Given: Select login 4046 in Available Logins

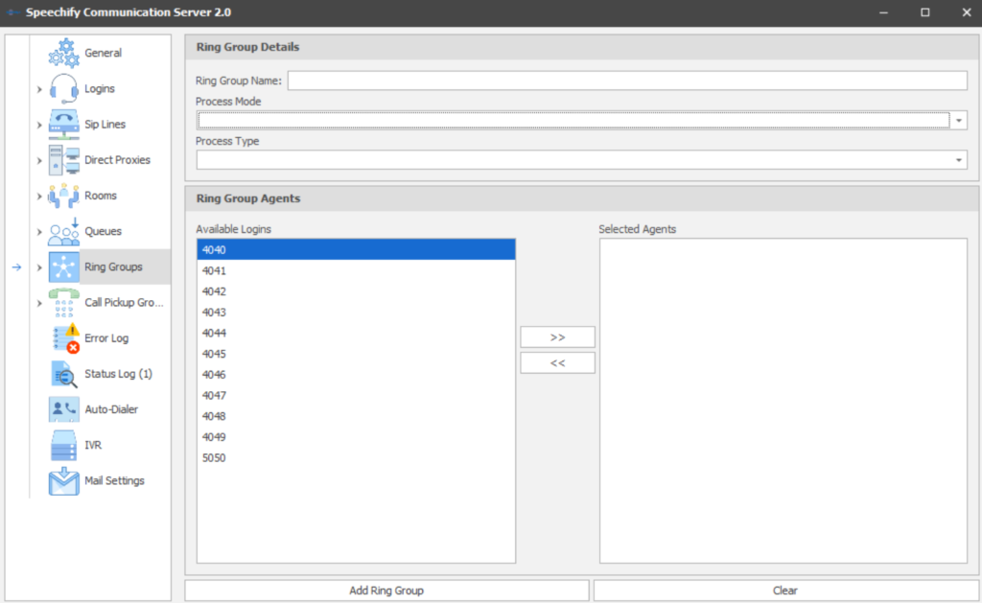Looking at the screenshot, I should coord(357,375).
